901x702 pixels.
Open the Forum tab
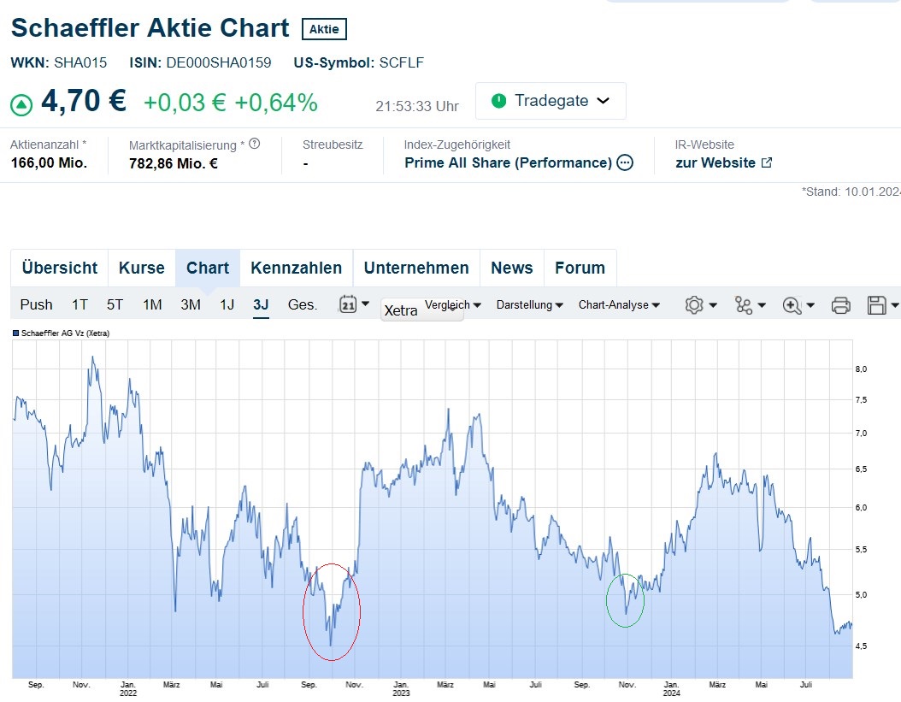(x=580, y=268)
